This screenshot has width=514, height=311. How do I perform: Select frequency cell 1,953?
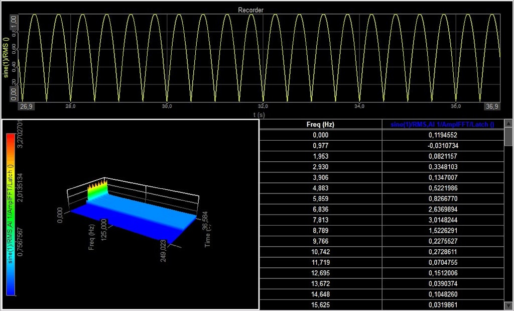pos(321,156)
